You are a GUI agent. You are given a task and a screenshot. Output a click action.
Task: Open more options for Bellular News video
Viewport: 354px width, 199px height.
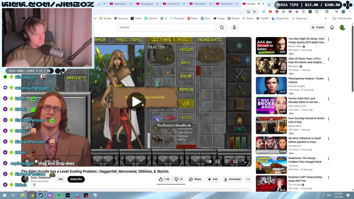click(328, 39)
